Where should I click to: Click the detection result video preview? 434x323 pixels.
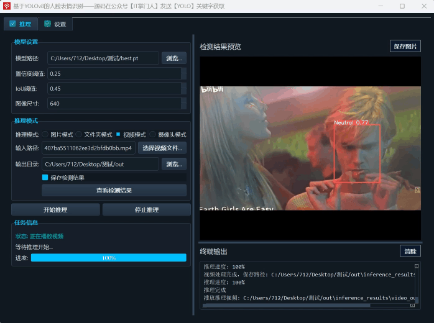[310, 148]
